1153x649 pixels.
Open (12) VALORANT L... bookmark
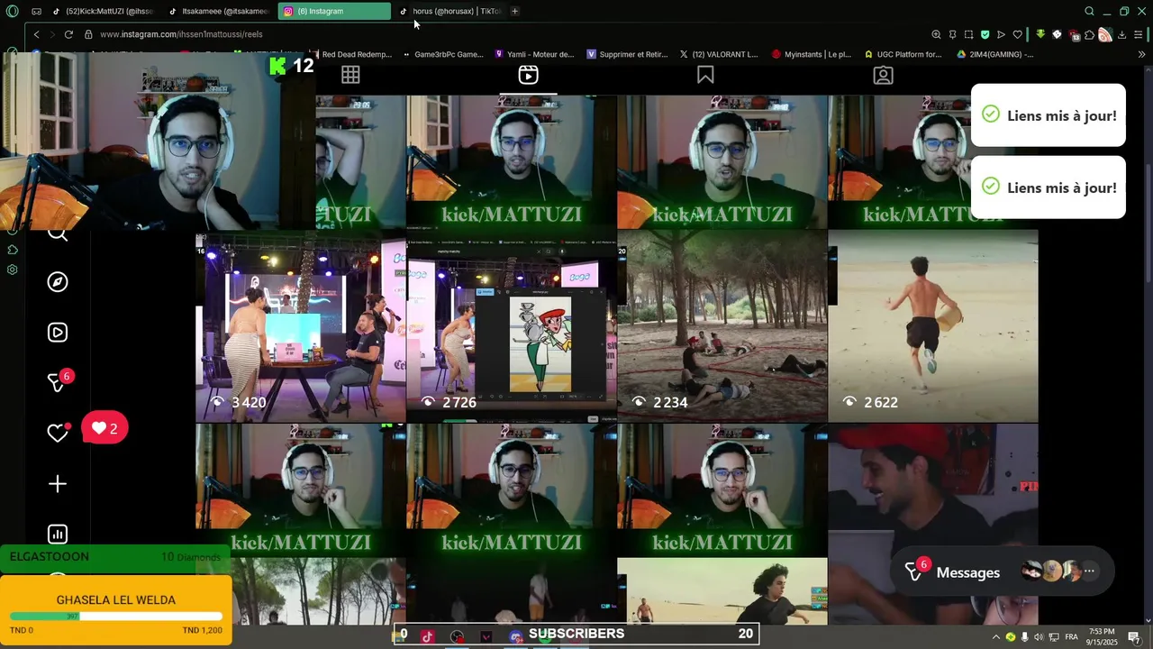pos(719,54)
